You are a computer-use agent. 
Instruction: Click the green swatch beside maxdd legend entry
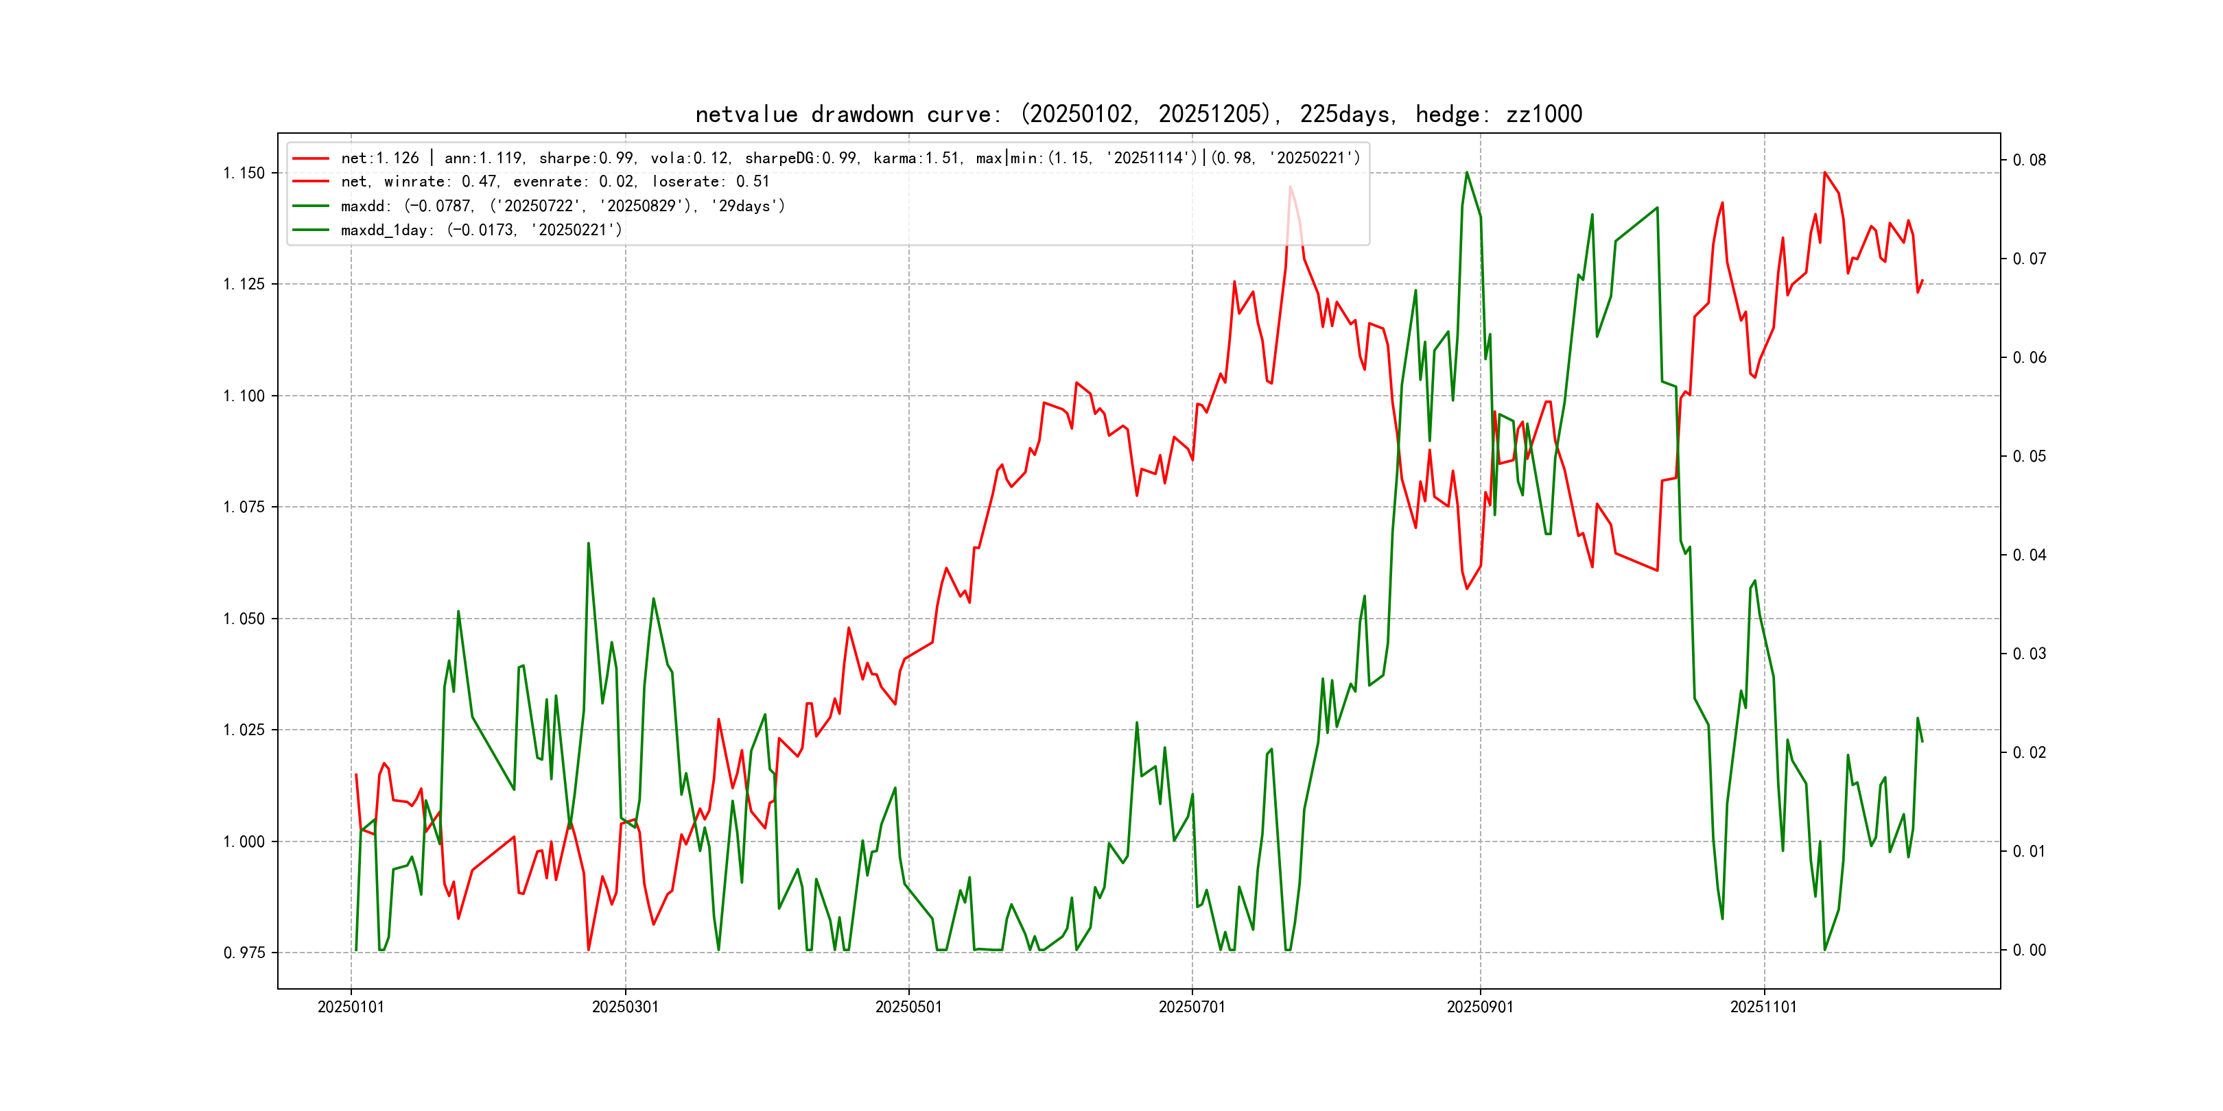pos(311,206)
